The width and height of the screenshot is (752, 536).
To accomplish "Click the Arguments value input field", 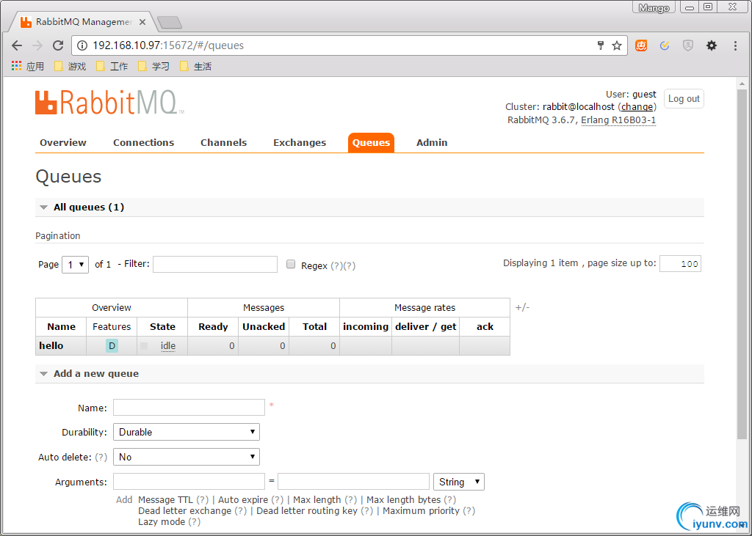I will [x=353, y=482].
